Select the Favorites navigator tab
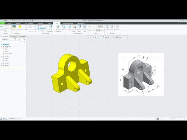This screenshot has width=187, height=140. [x=22, y=36]
